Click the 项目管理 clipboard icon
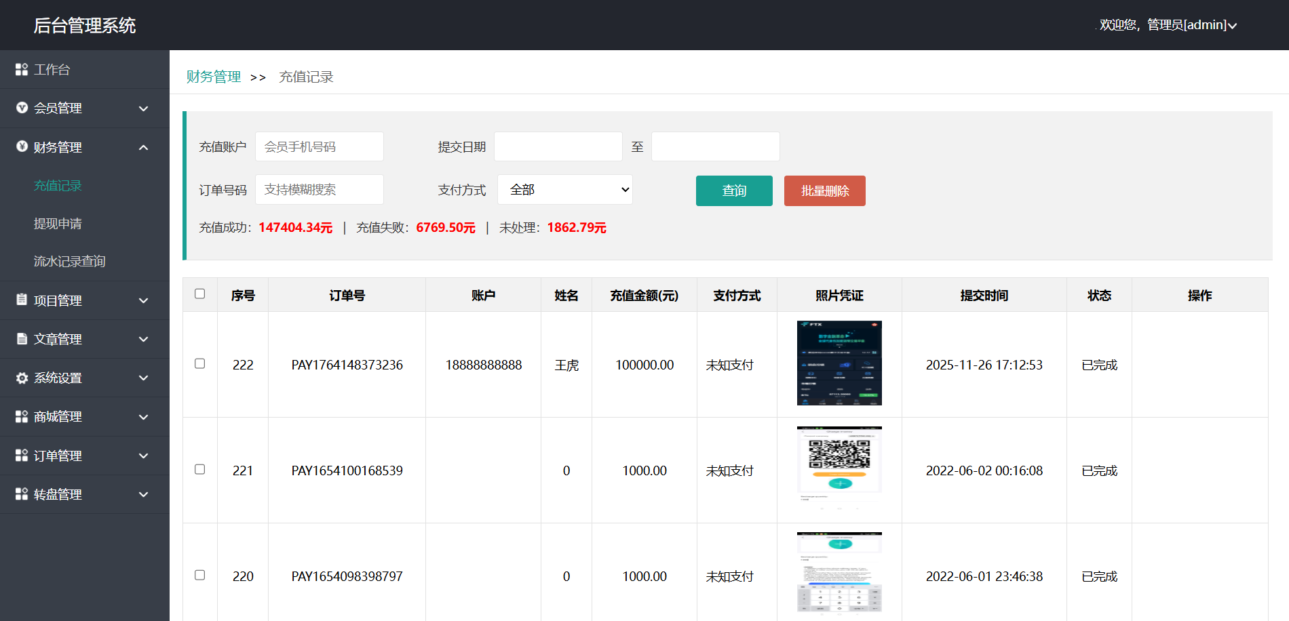Image resolution: width=1289 pixels, height=621 pixels. pos(22,300)
